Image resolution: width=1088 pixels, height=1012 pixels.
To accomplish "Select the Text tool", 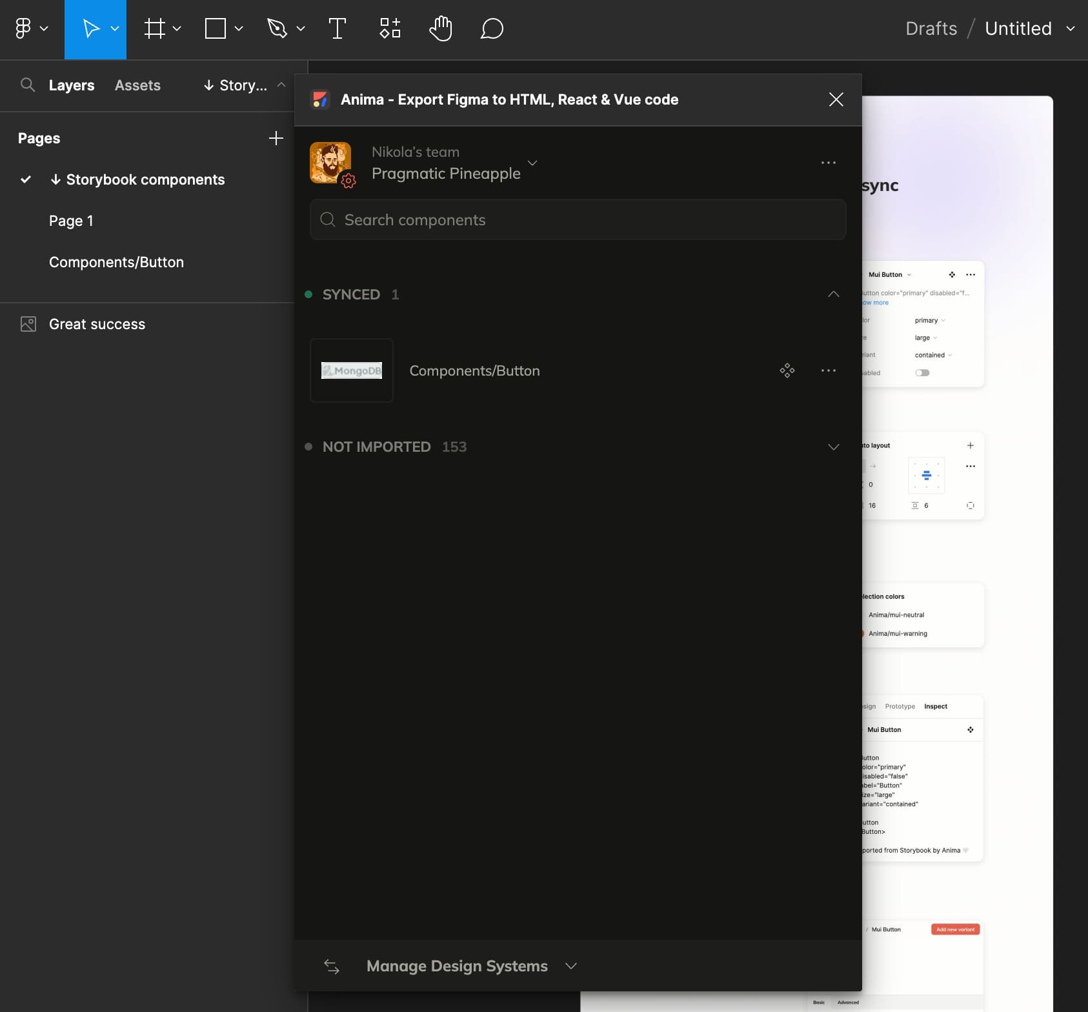I will point(337,28).
